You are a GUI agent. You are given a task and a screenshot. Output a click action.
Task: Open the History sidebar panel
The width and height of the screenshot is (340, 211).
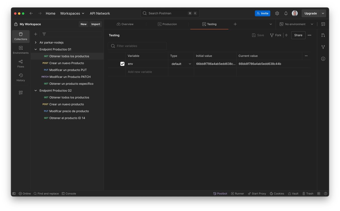coord(21,77)
